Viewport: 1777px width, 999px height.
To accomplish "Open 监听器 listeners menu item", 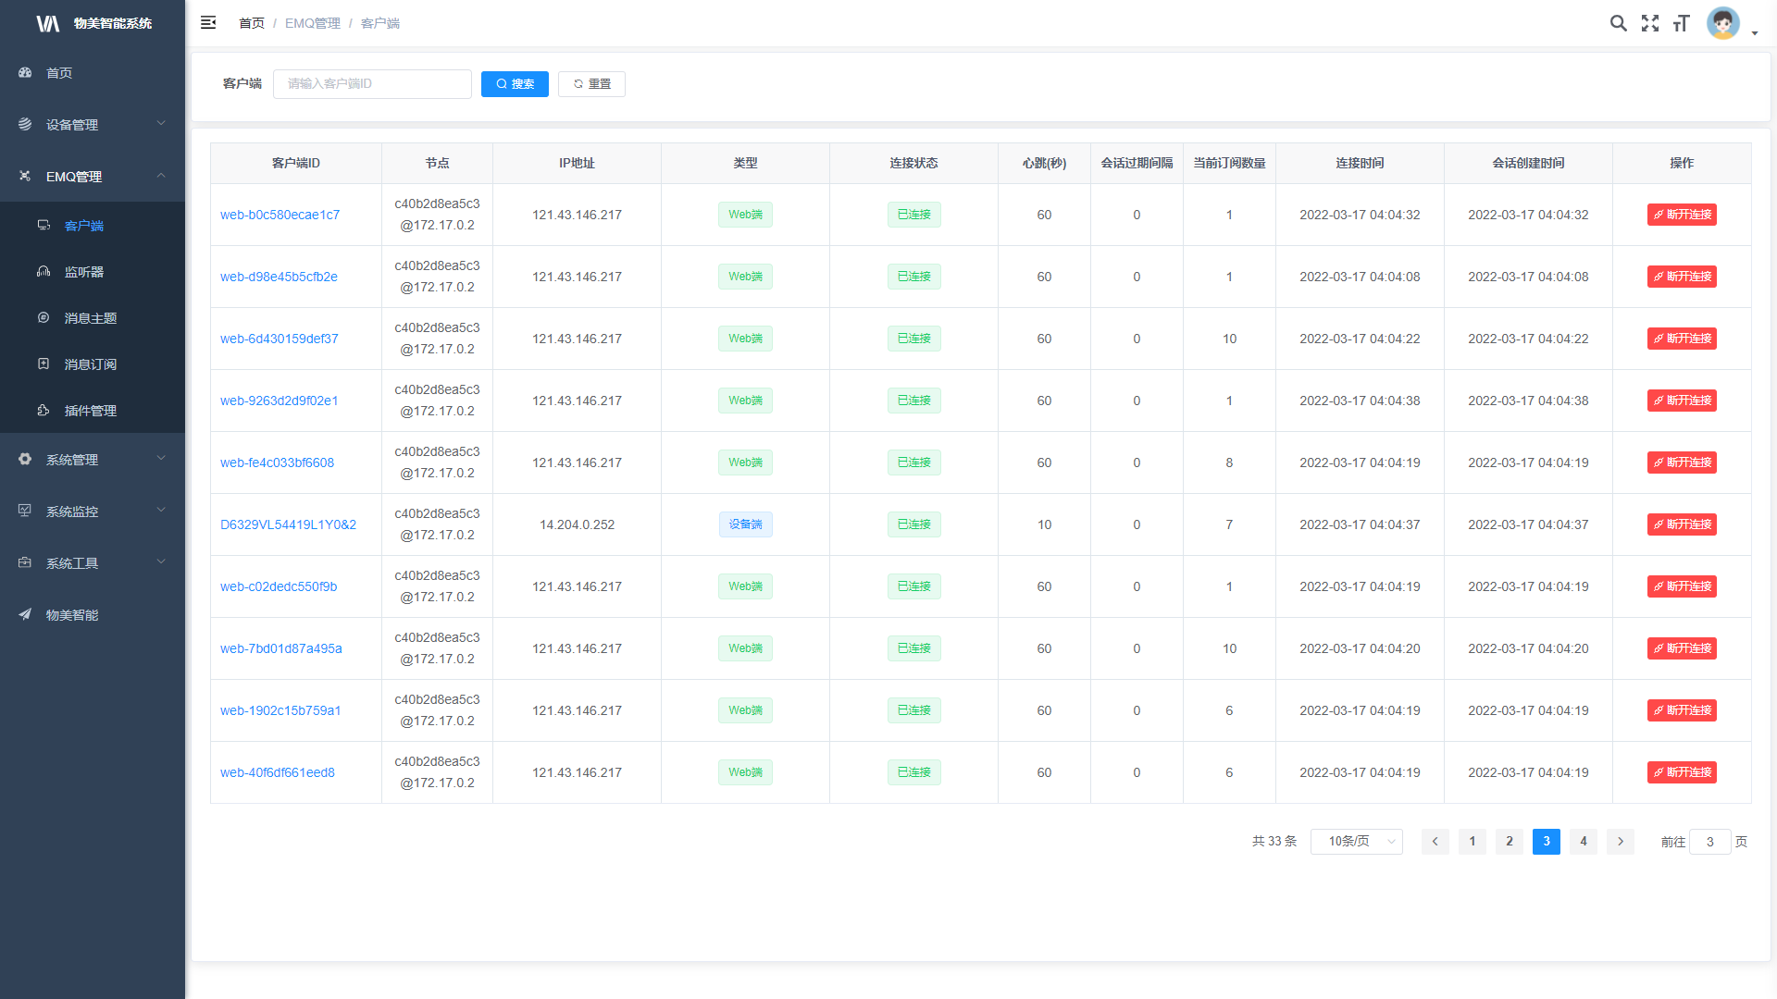I will 83,272.
